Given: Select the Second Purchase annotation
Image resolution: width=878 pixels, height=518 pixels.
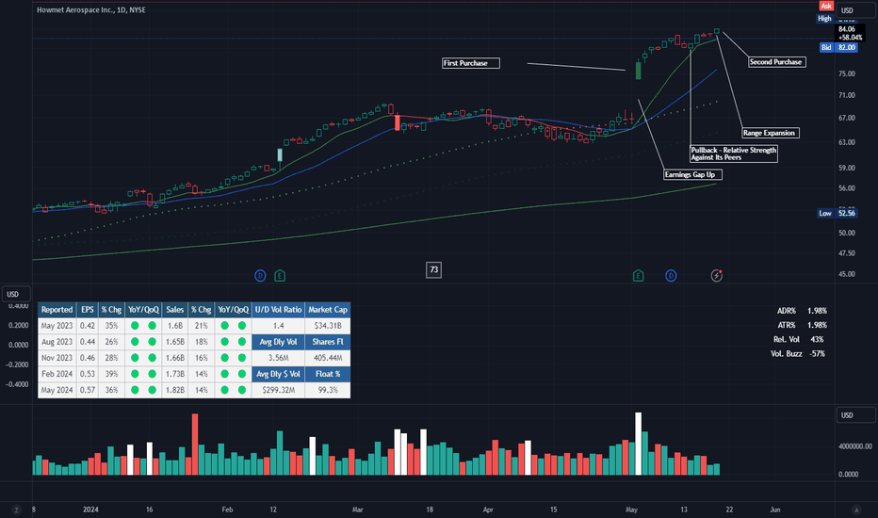Looking at the screenshot, I should click(776, 62).
